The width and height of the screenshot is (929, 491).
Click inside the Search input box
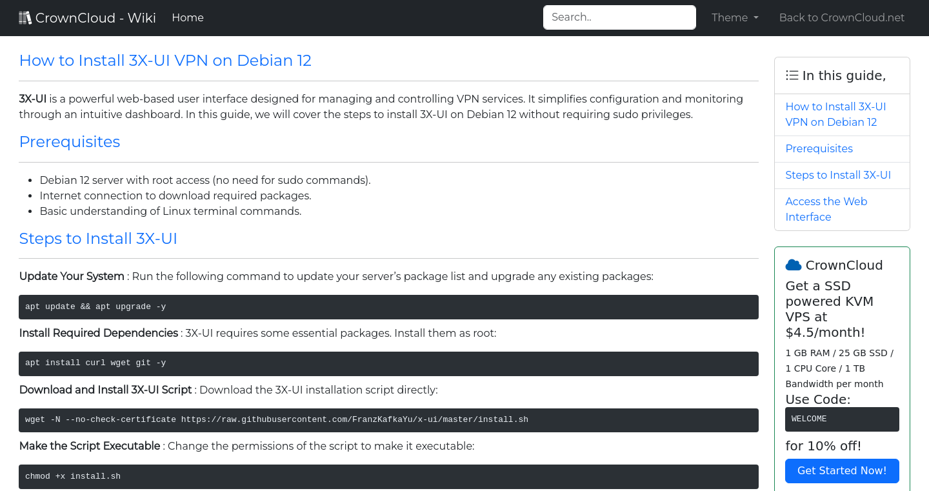[x=619, y=17]
